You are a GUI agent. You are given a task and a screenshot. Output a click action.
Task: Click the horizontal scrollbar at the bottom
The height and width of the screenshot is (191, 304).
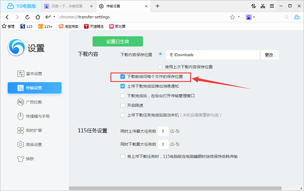tap(175, 188)
